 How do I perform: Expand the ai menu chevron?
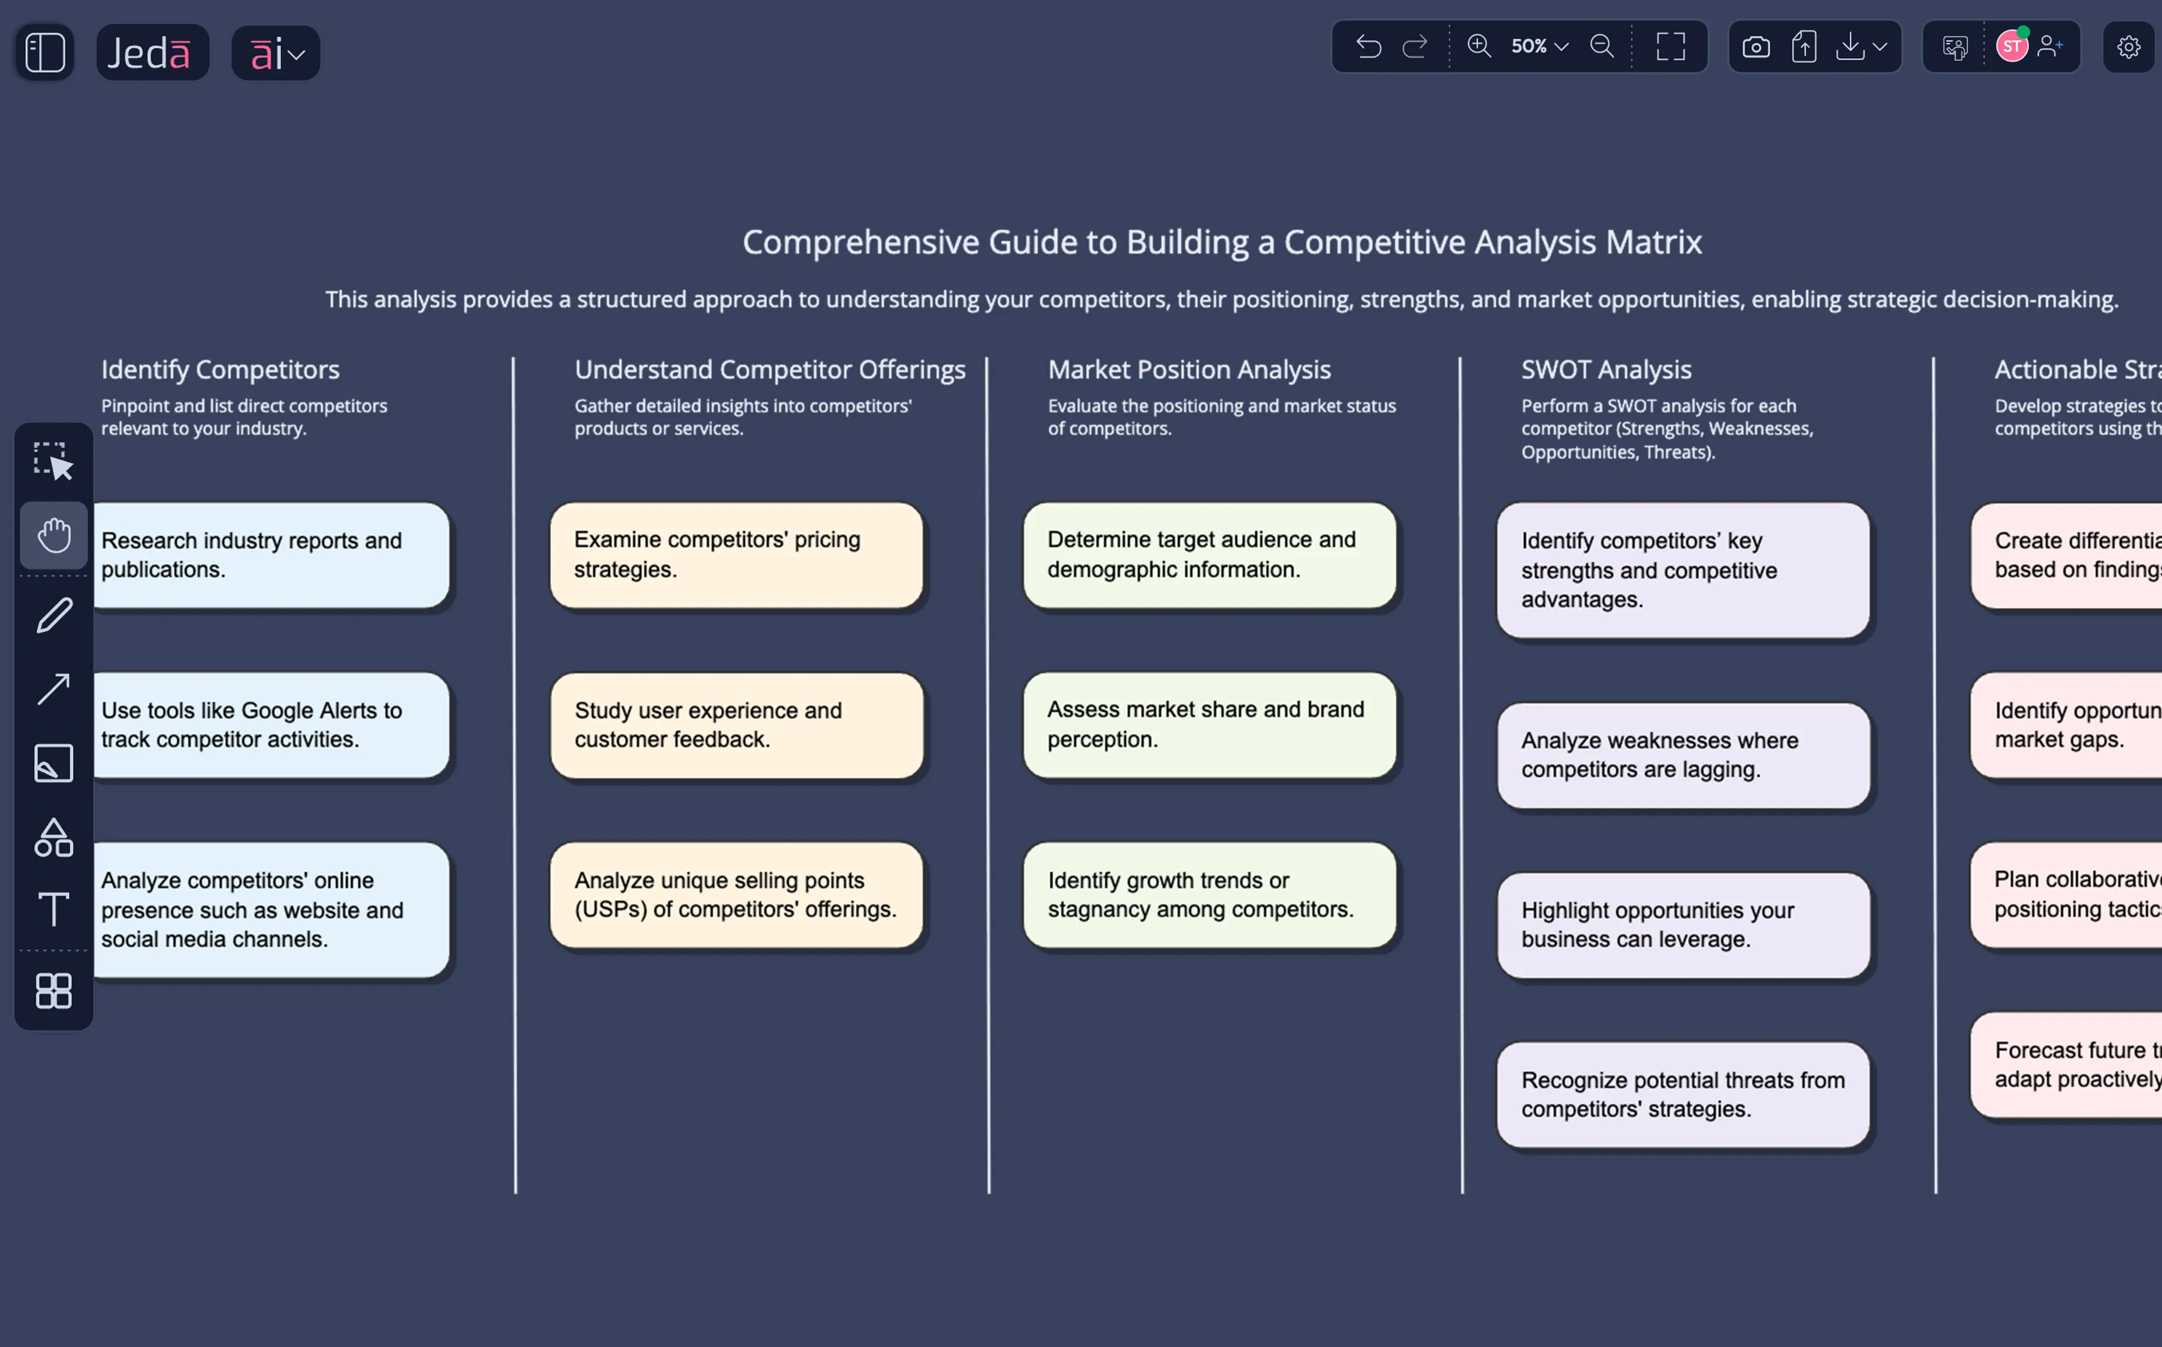click(x=298, y=53)
